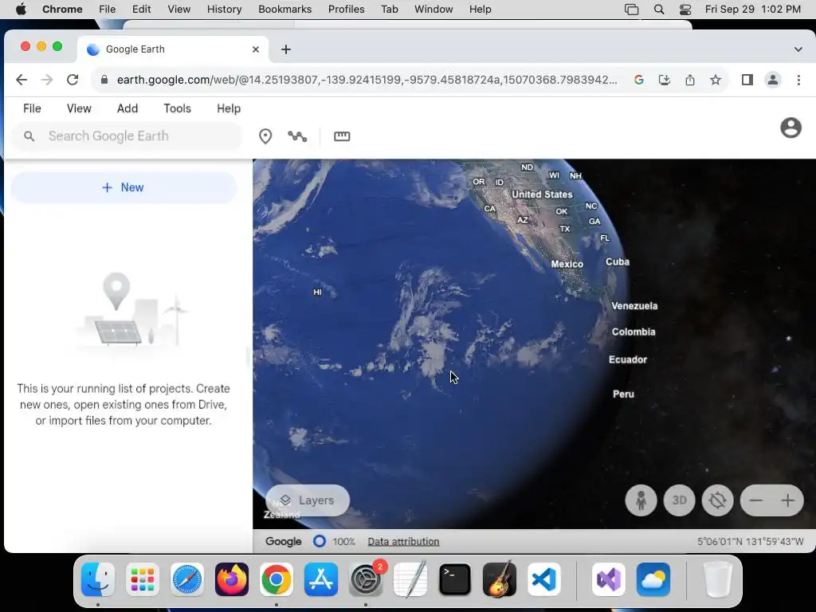Open Chrome three-dot menu
This screenshot has height=612, width=816.
[798, 80]
